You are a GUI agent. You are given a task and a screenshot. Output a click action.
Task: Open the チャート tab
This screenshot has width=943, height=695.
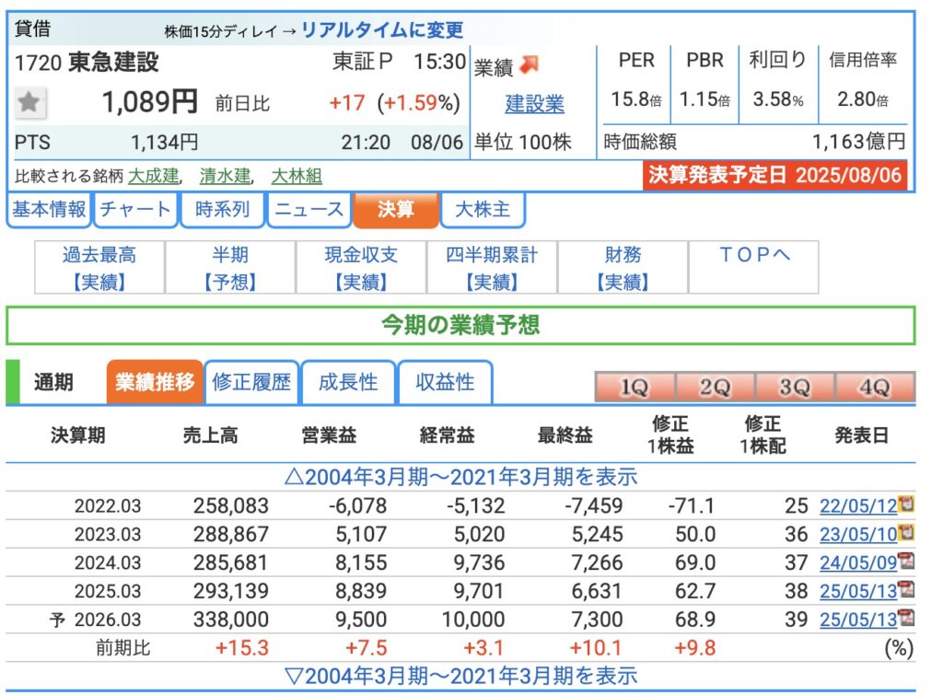pyautogui.click(x=135, y=209)
